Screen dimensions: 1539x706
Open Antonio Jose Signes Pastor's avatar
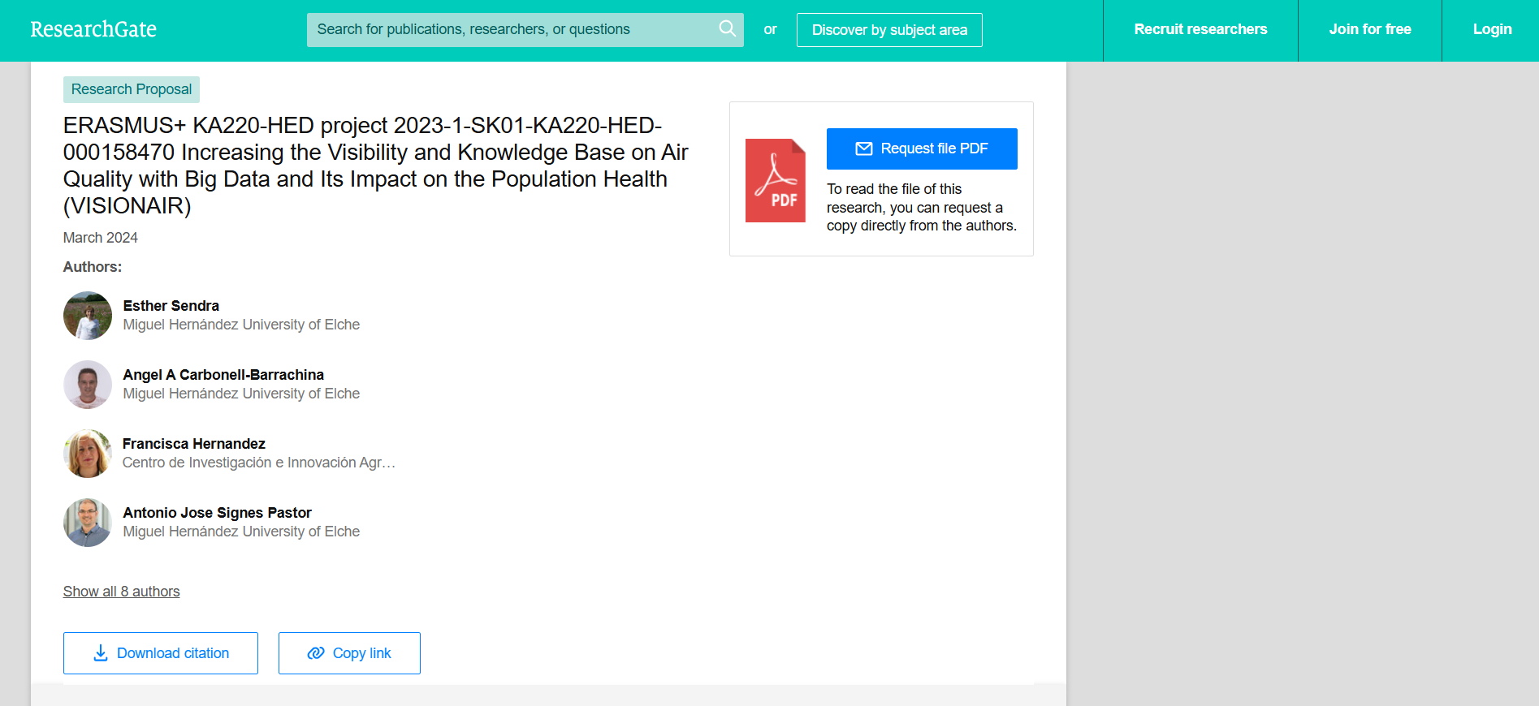[x=88, y=523]
